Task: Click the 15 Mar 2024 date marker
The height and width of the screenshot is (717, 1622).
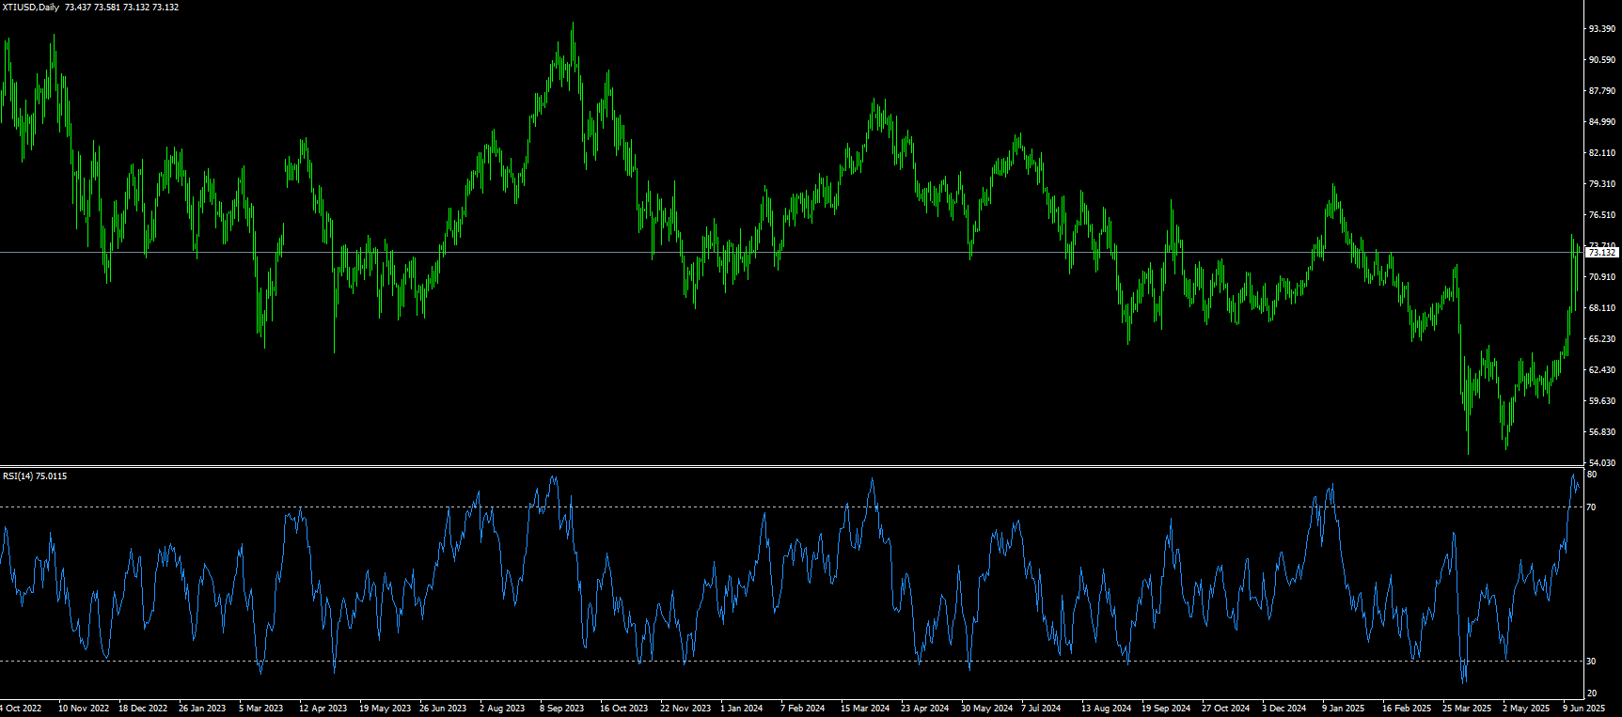Action: pyautogui.click(x=865, y=709)
